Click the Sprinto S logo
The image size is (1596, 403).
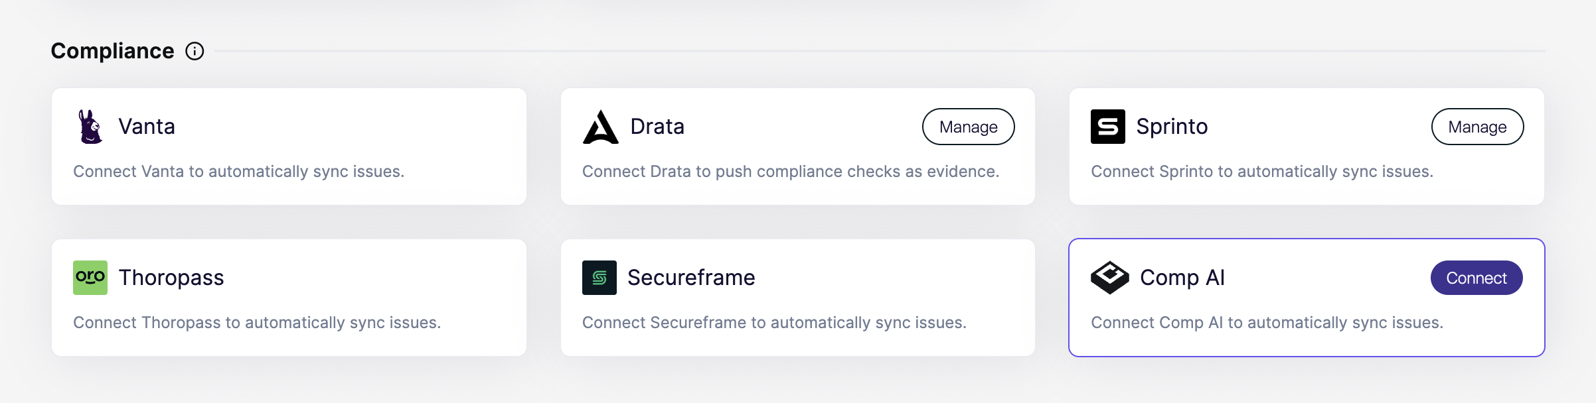coord(1107,127)
